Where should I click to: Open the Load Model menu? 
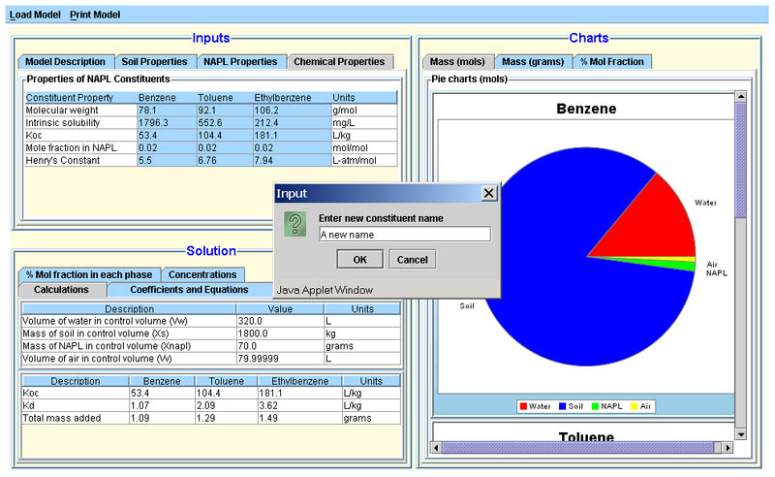coord(34,16)
